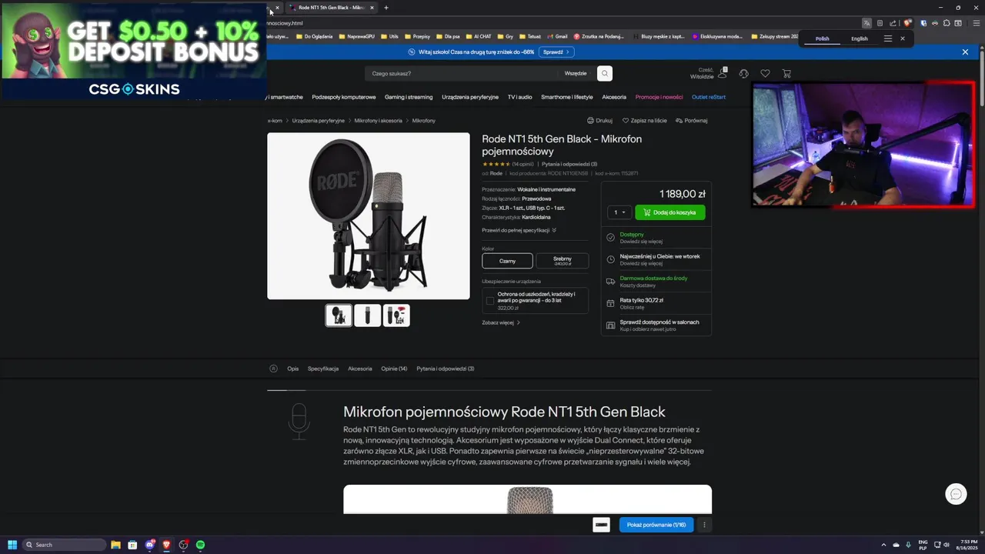Open the wishlist heart icon
Image resolution: width=985 pixels, height=554 pixels.
[x=765, y=74]
